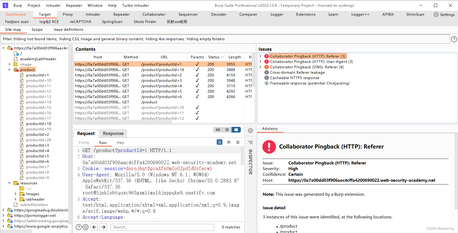Open the Settings gear icon
Image resolution: width=458 pixels, height=233 pixels.
436,15
